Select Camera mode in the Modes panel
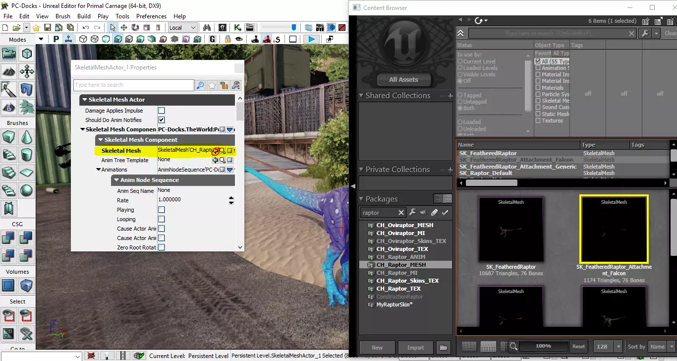Image resolution: width=677 pixels, height=361 pixels. pyautogui.click(x=9, y=54)
